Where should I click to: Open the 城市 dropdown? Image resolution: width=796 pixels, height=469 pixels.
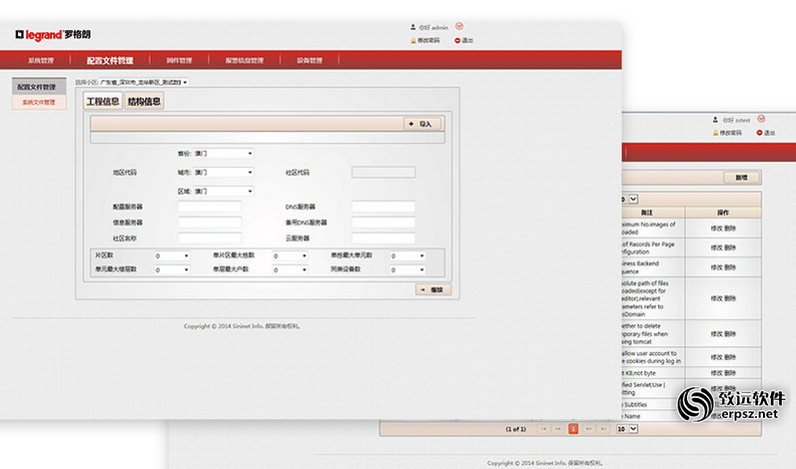(x=224, y=173)
